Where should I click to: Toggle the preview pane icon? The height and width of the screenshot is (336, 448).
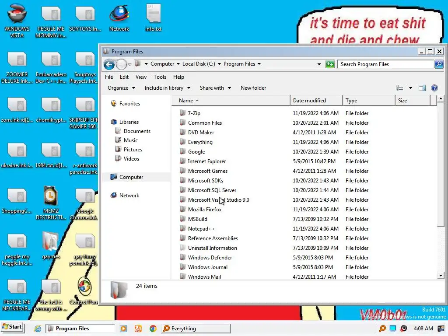pyautogui.click(x=422, y=88)
